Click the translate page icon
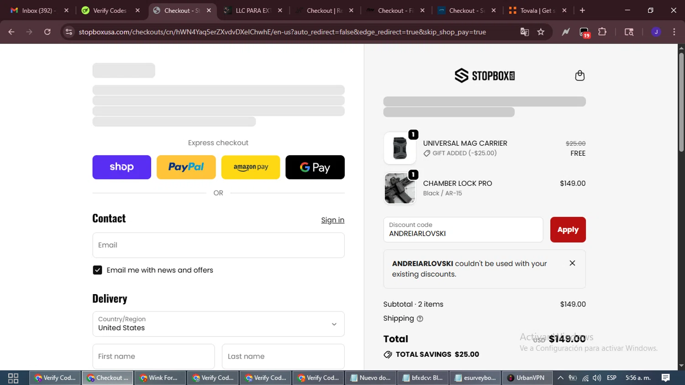Viewport: 685px width, 385px height. [x=524, y=32]
